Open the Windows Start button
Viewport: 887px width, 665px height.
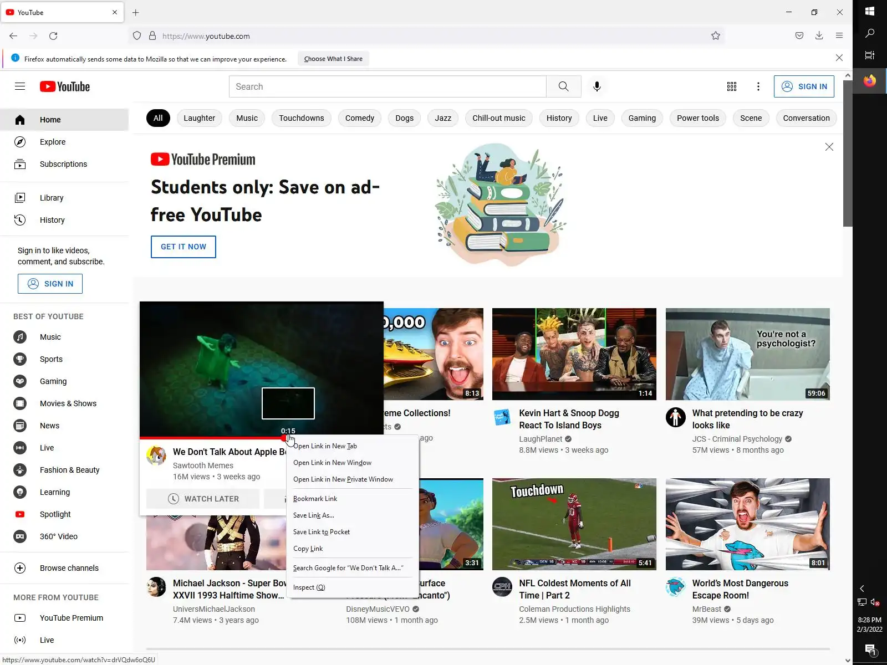point(870,11)
